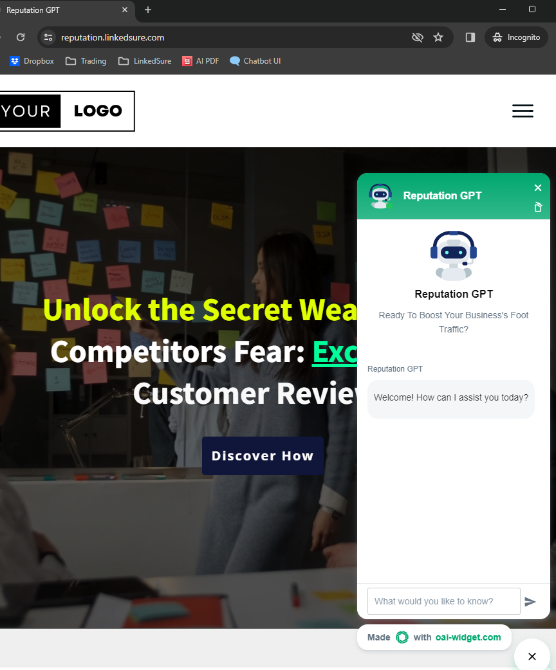The width and height of the screenshot is (556, 670).
Task: Open a new browser tab
Action: click(x=148, y=10)
